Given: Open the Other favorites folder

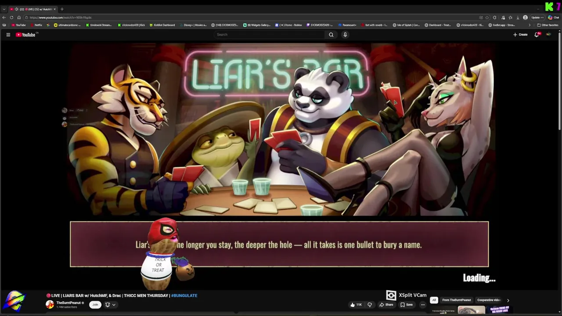Looking at the screenshot, I should 548,25.
